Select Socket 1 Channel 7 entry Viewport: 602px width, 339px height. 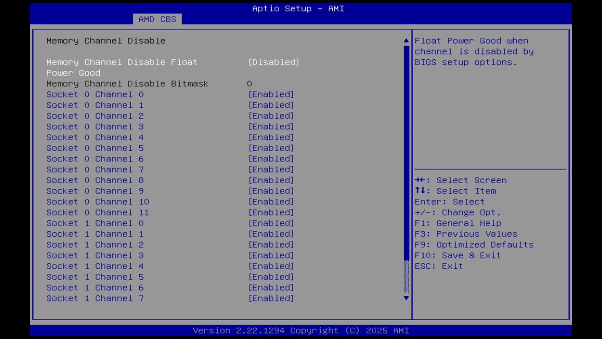tap(95, 298)
